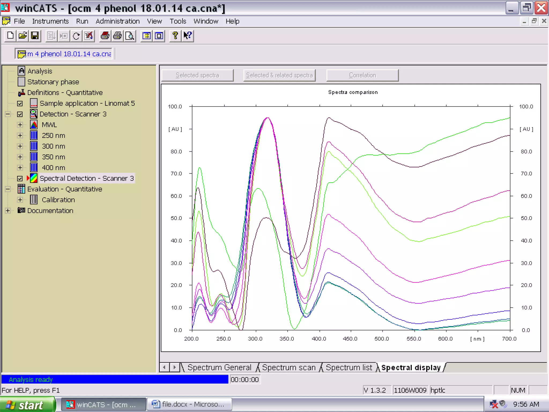549x412 pixels.
Task: Click the refresh circular arrow icon
Action: click(76, 36)
